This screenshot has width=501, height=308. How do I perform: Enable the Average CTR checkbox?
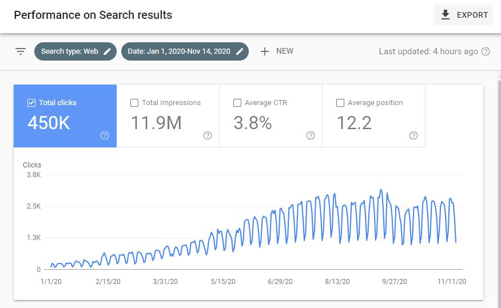tap(237, 103)
